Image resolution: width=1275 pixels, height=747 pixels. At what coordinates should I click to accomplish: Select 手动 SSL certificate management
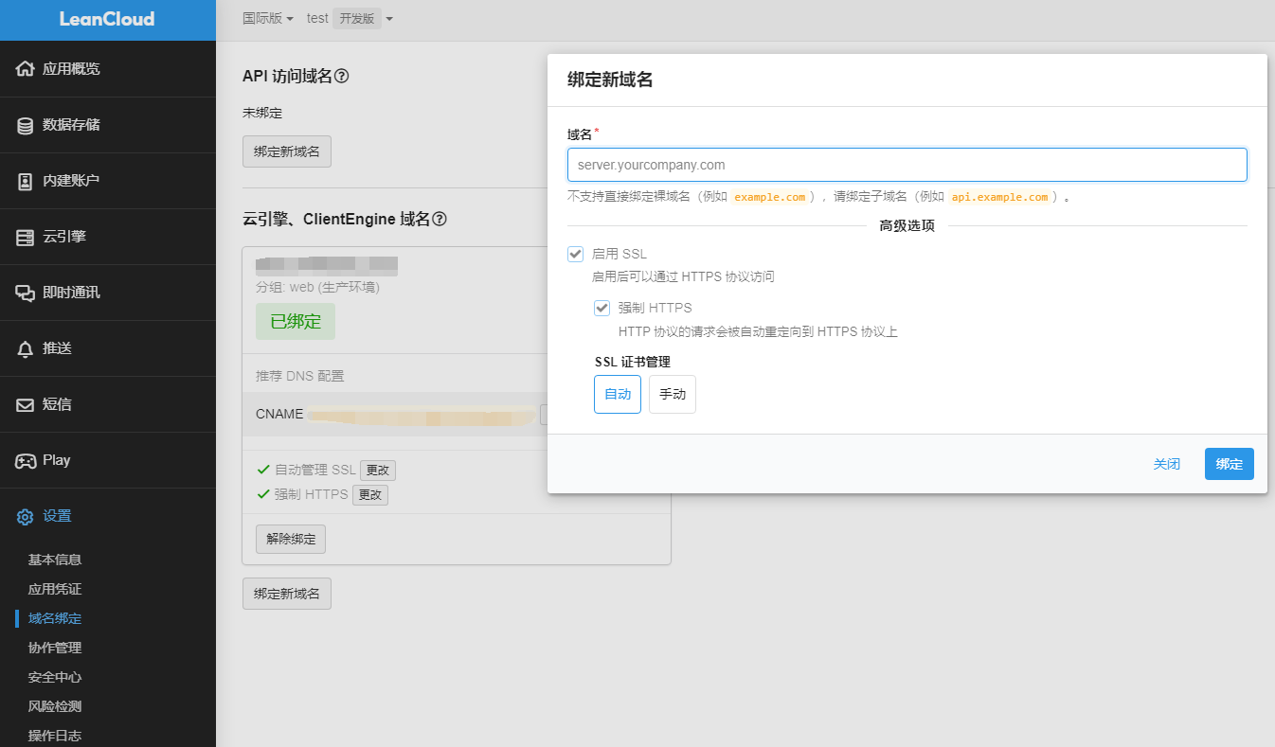(x=672, y=395)
